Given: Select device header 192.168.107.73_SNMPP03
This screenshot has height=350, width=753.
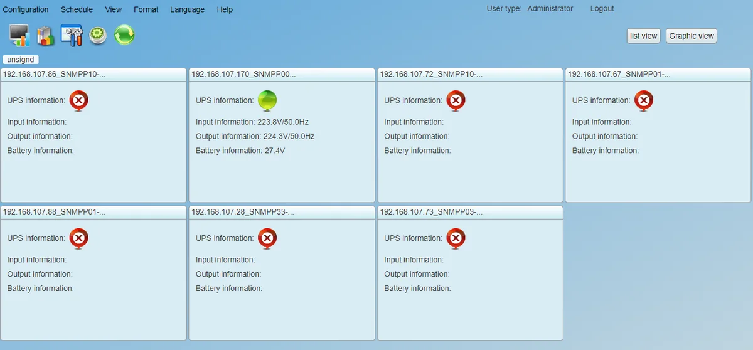Looking at the screenshot, I should [x=470, y=212].
